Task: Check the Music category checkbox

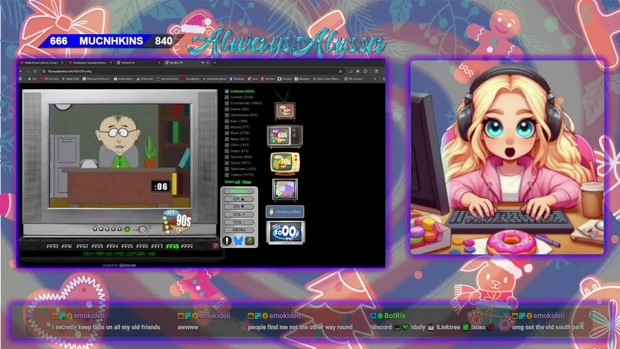Action: coord(227,133)
